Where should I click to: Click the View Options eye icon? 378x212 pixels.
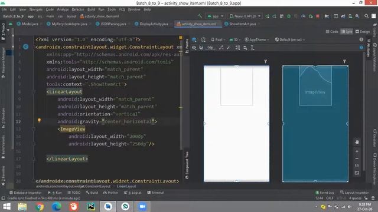(194, 48)
